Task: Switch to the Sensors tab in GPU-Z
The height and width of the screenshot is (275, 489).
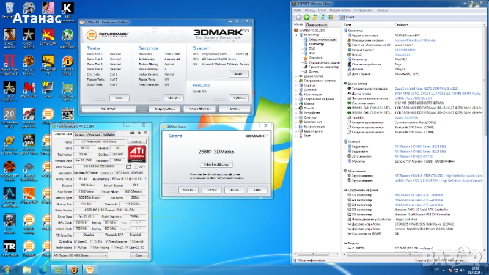Action: [x=79, y=134]
